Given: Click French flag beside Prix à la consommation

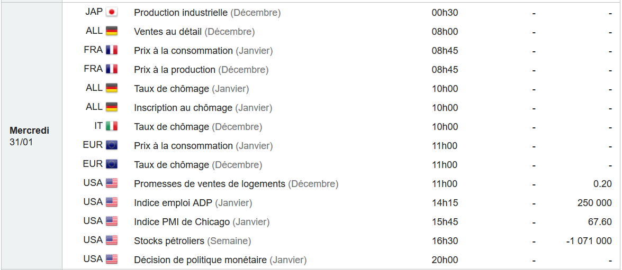Looking at the screenshot, I should tap(111, 50).
